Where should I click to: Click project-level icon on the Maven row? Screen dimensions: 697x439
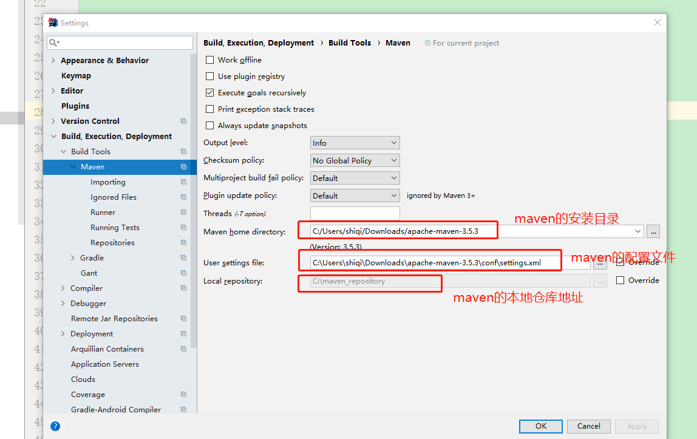[x=183, y=166]
